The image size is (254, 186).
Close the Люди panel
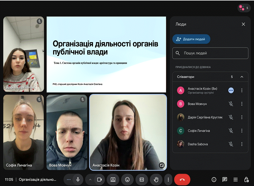coord(243,24)
